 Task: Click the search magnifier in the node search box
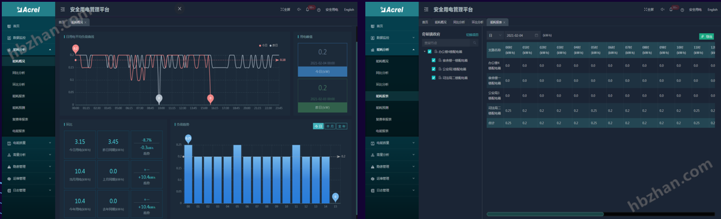pyautogui.click(x=475, y=43)
